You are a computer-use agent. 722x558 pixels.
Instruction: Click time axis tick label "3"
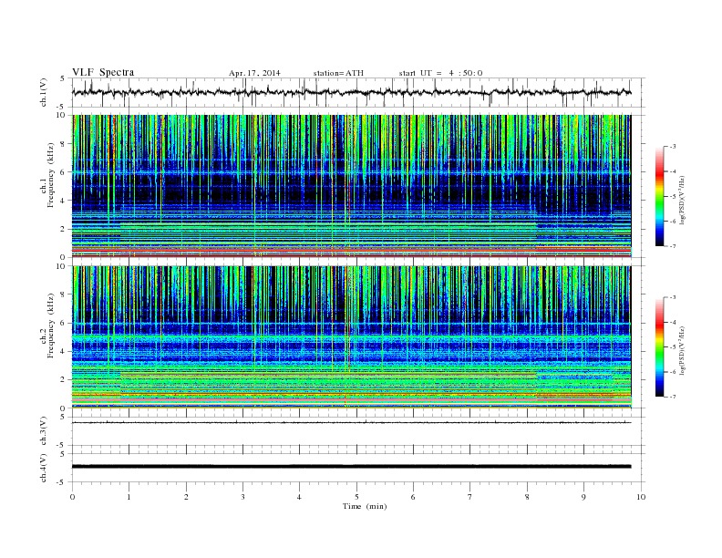[x=242, y=497]
